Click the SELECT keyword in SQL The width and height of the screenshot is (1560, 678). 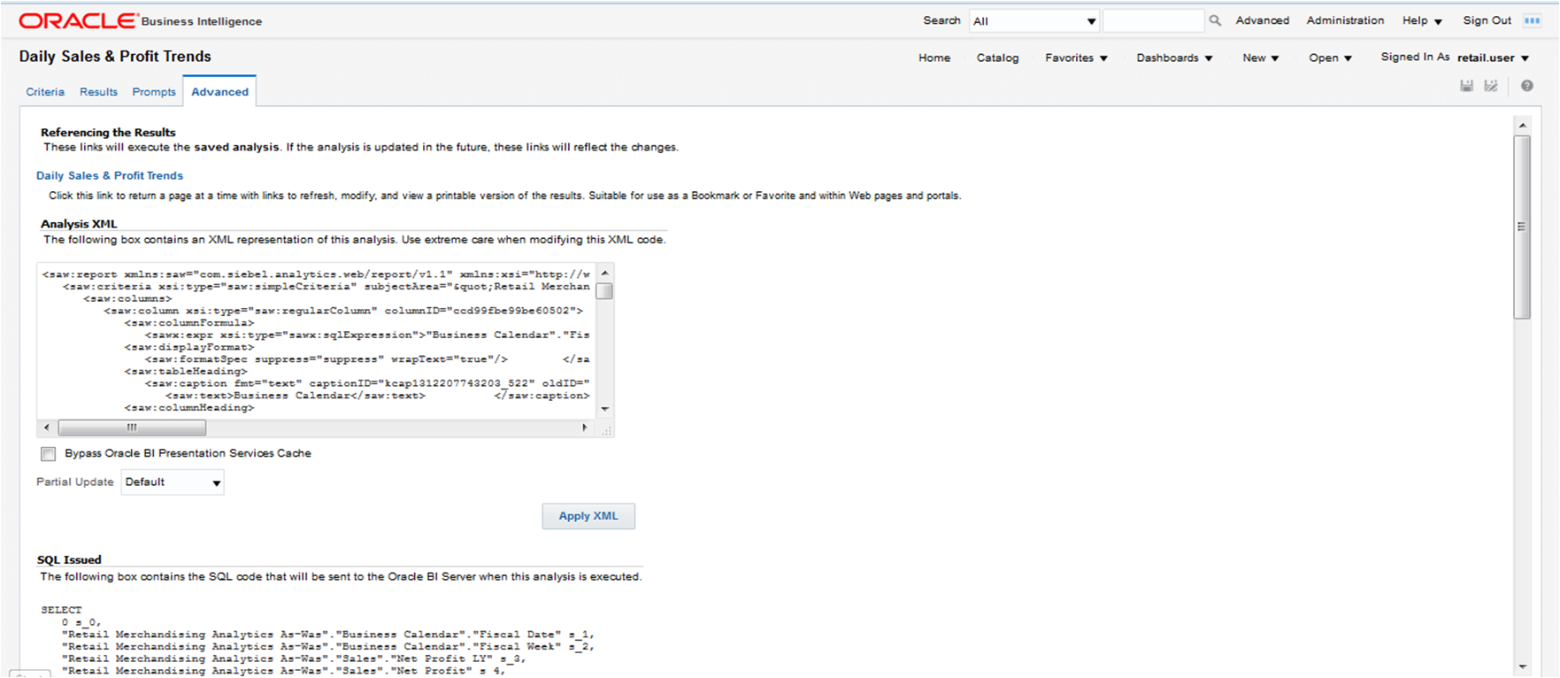pyautogui.click(x=61, y=610)
